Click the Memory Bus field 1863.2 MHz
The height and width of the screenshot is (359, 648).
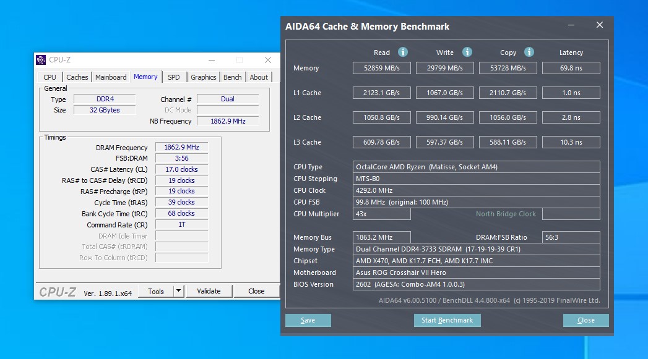click(x=382, y=237)
